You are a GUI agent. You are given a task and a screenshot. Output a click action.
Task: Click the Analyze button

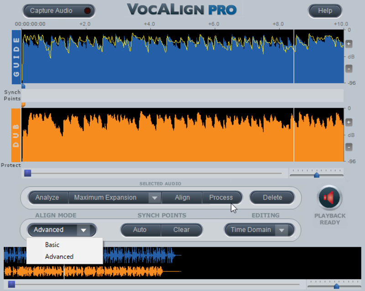48,197
